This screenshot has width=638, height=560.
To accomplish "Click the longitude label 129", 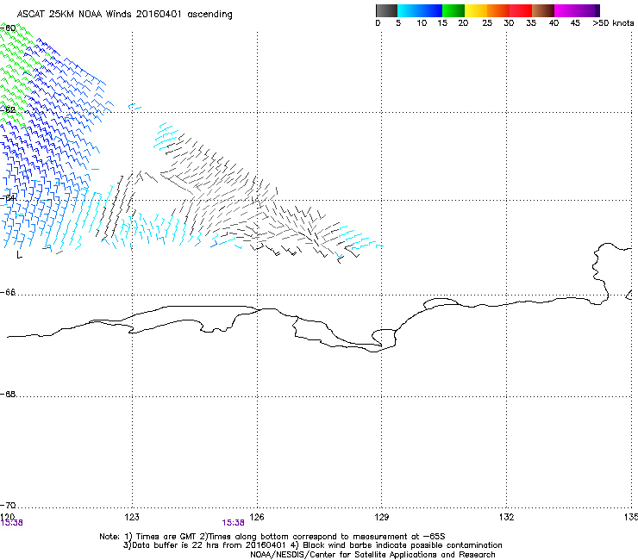I will coord(382,517).
